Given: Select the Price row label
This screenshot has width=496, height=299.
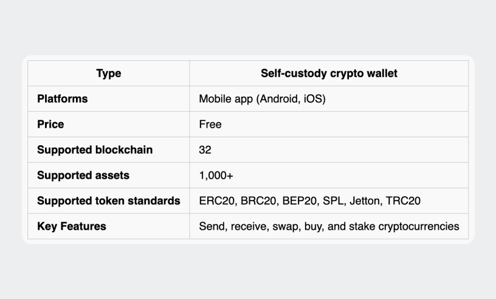Looking at the screenshot, I should 50,125.
